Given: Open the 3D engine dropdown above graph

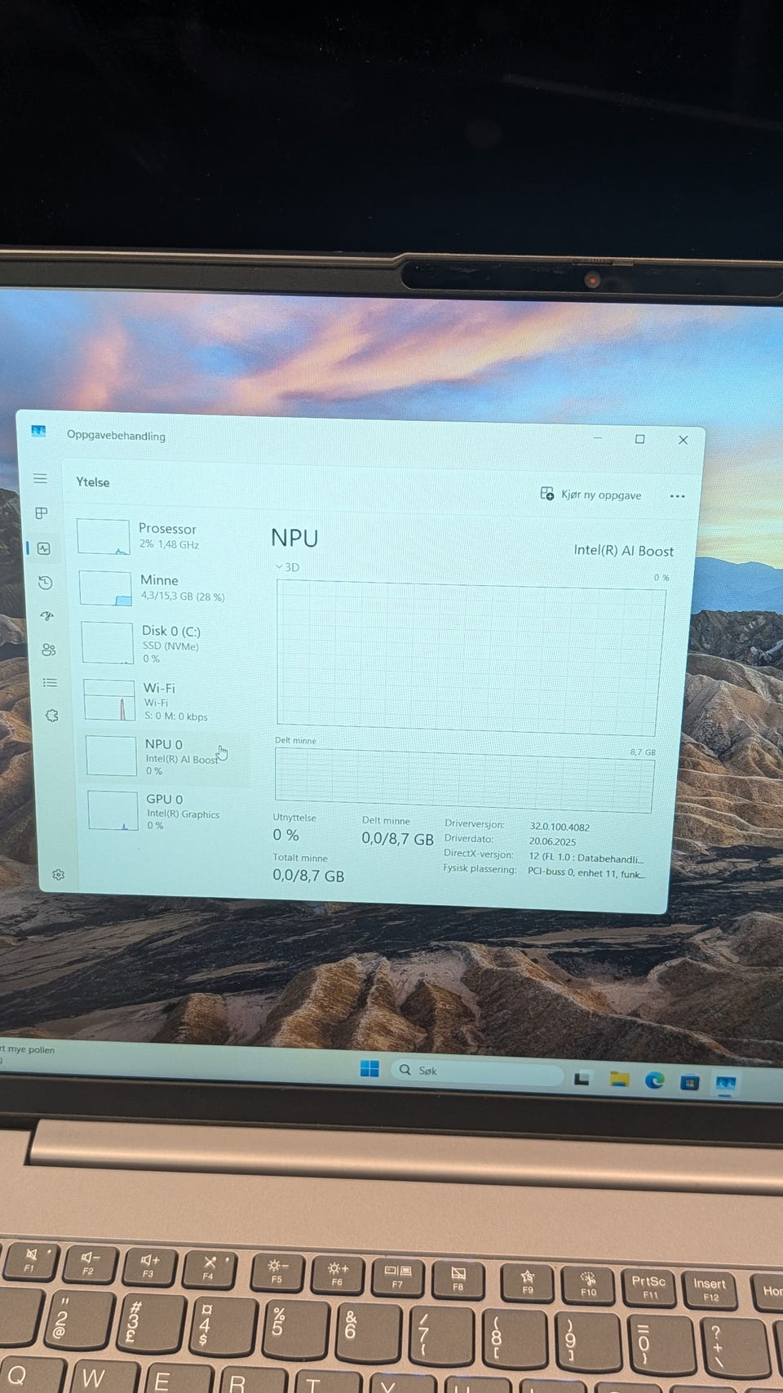Looking at the screenshot, I should click(x=287, y=567).
